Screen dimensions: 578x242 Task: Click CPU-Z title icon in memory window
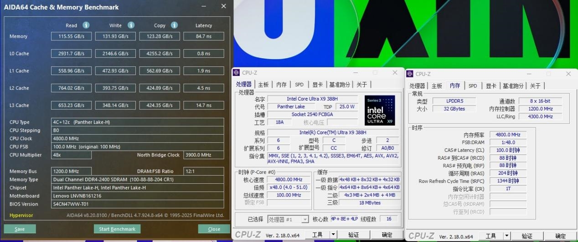(410, 74)
